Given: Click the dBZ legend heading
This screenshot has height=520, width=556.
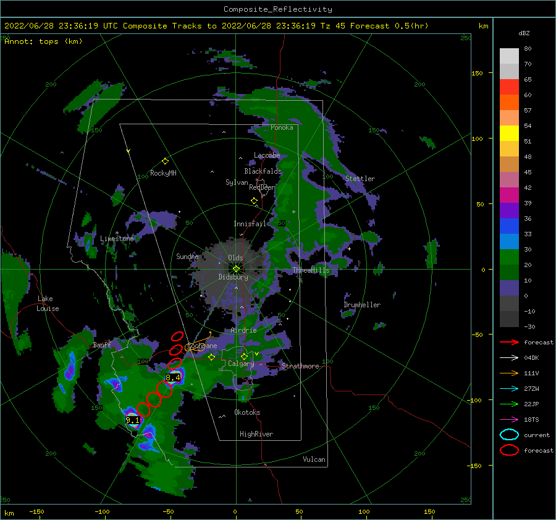Looking at the screenshot, I should [x=524, y=33].
